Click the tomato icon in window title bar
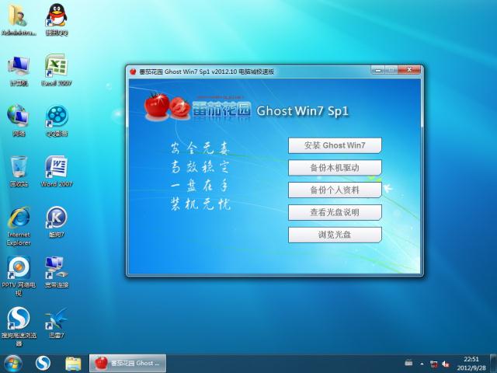Viewport: 497px width, 373px height. 133,71
